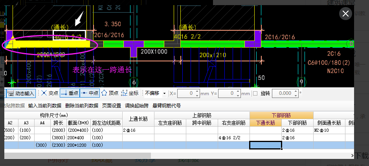
Task: Click the 3.350 elevation label in the drawing
Action: 112,24
